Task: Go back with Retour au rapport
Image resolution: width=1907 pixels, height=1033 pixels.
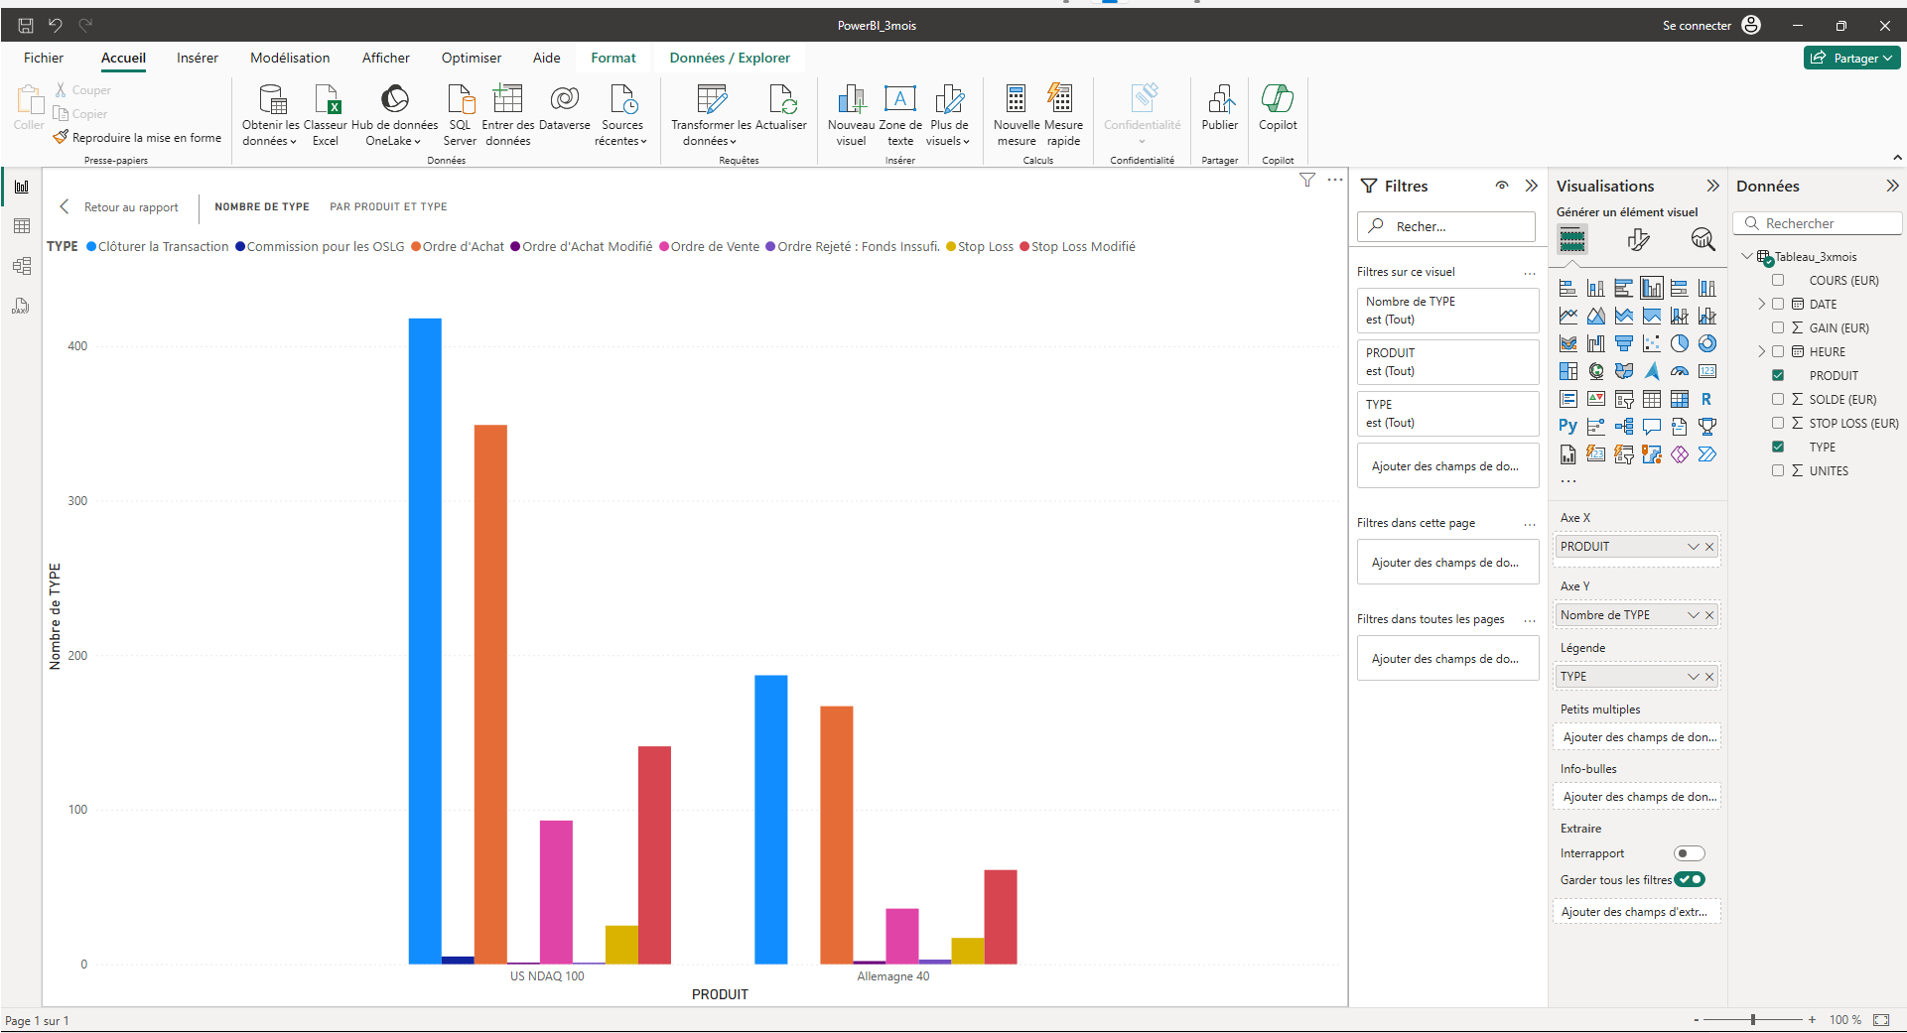Action: click(120, 206)
